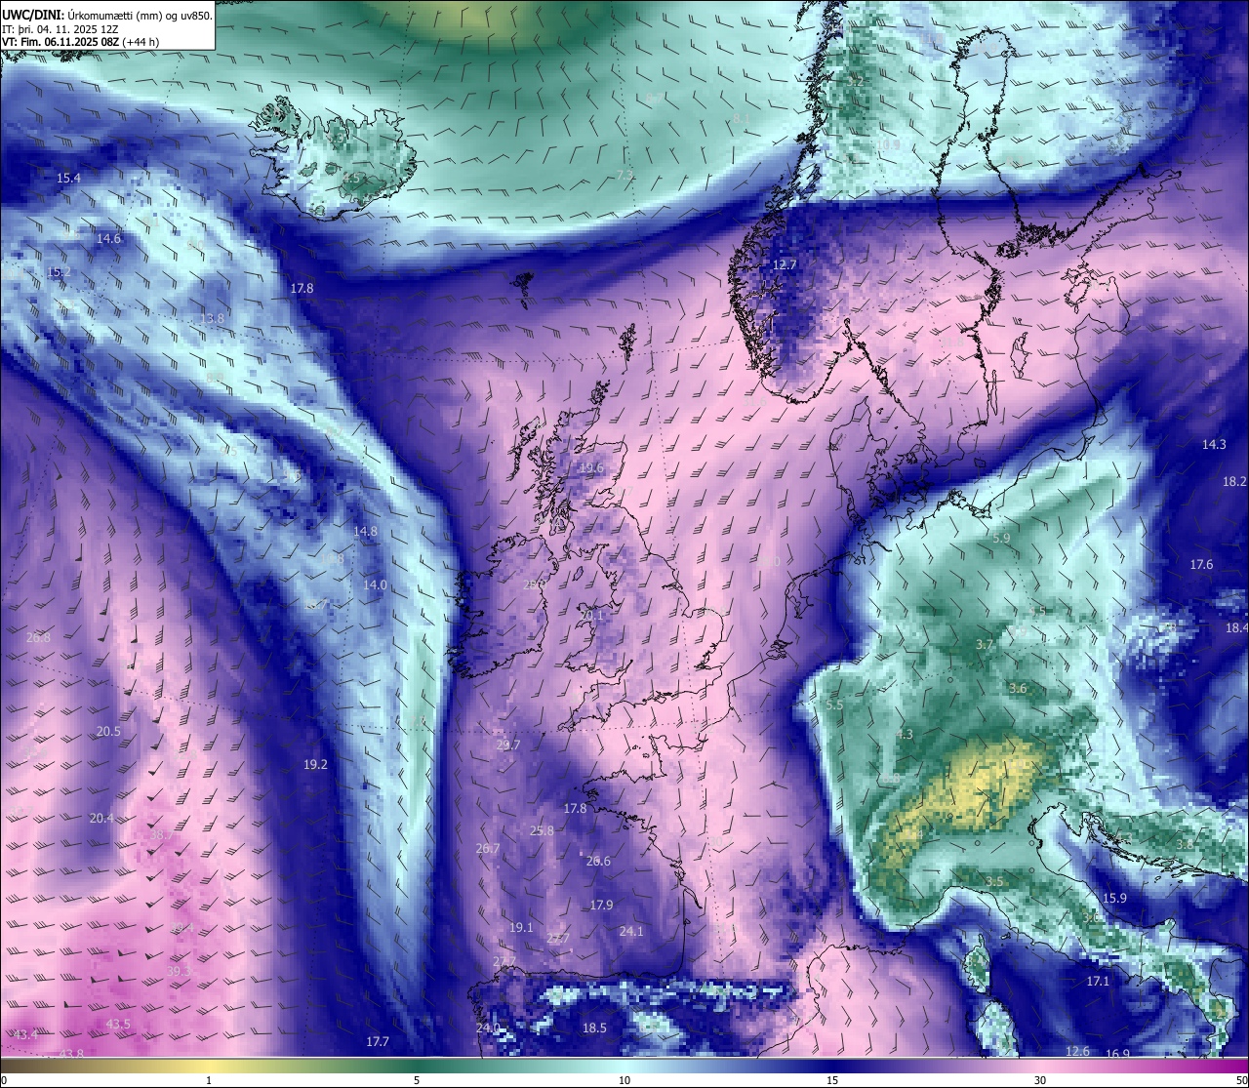
Task: Click the map value "19.2"
Action: click(315, 765)
